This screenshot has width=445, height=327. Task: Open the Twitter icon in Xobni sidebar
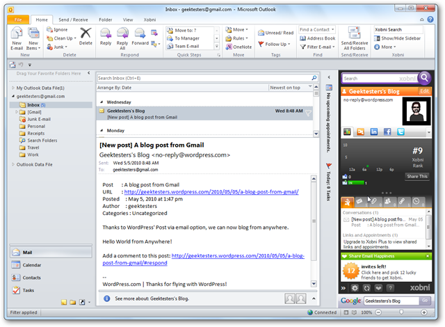400,131
